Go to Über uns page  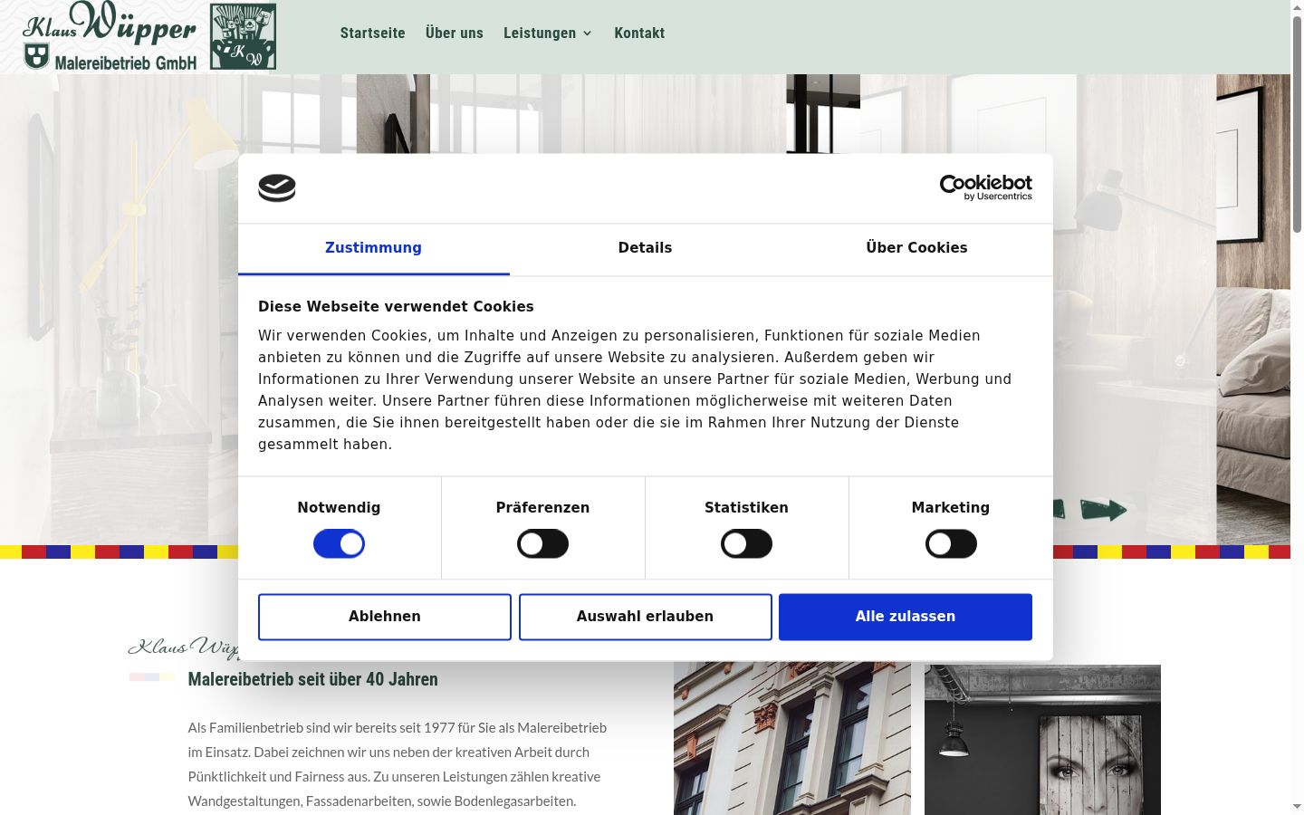[455, 33]
